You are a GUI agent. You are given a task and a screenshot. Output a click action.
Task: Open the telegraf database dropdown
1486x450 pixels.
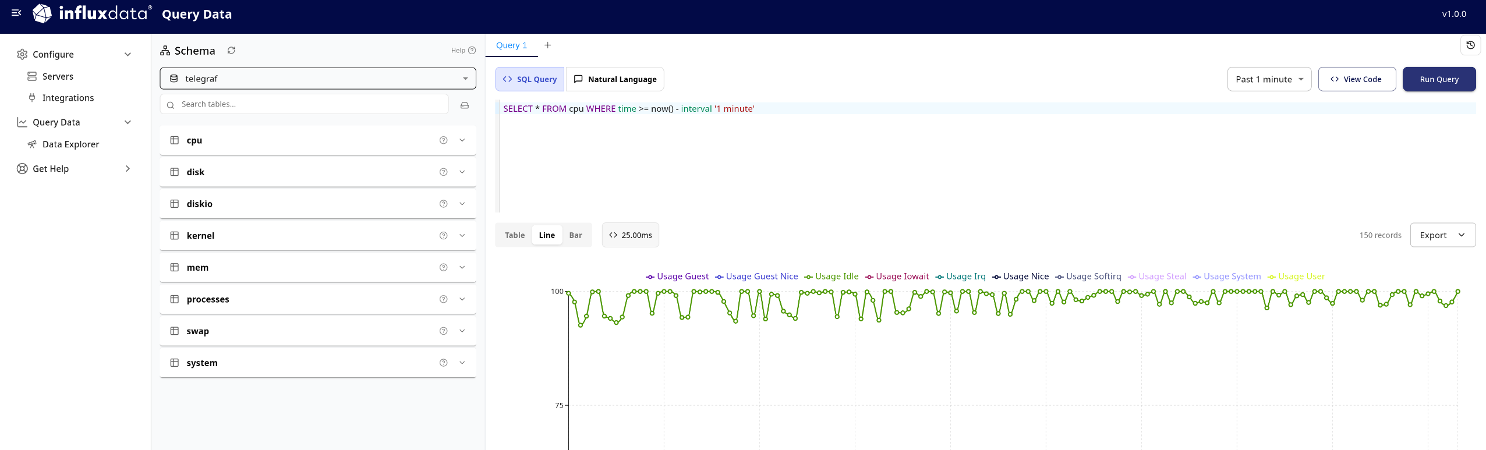coord(318,79)
